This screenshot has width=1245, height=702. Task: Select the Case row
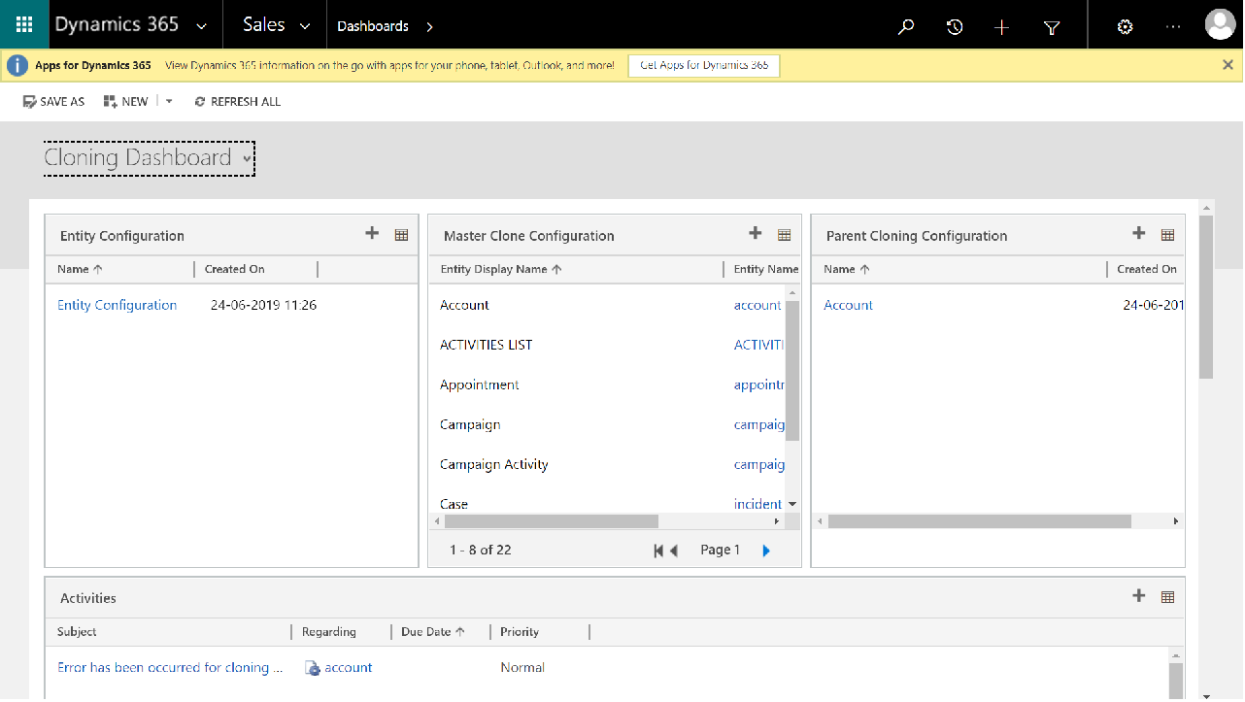click(454, 504)
